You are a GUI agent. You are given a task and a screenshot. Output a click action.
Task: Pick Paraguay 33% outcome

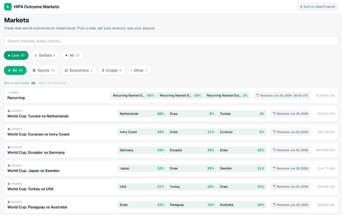click(x=192, y=205)
